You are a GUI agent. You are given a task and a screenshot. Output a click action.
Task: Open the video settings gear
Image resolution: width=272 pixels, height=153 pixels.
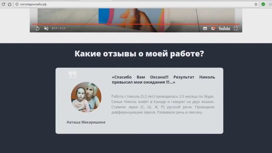tap(213, 28)
